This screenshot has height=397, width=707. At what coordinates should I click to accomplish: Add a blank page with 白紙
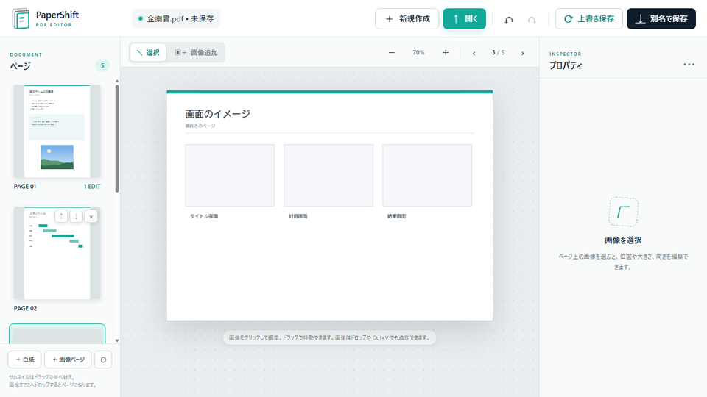tap(25, 360)
